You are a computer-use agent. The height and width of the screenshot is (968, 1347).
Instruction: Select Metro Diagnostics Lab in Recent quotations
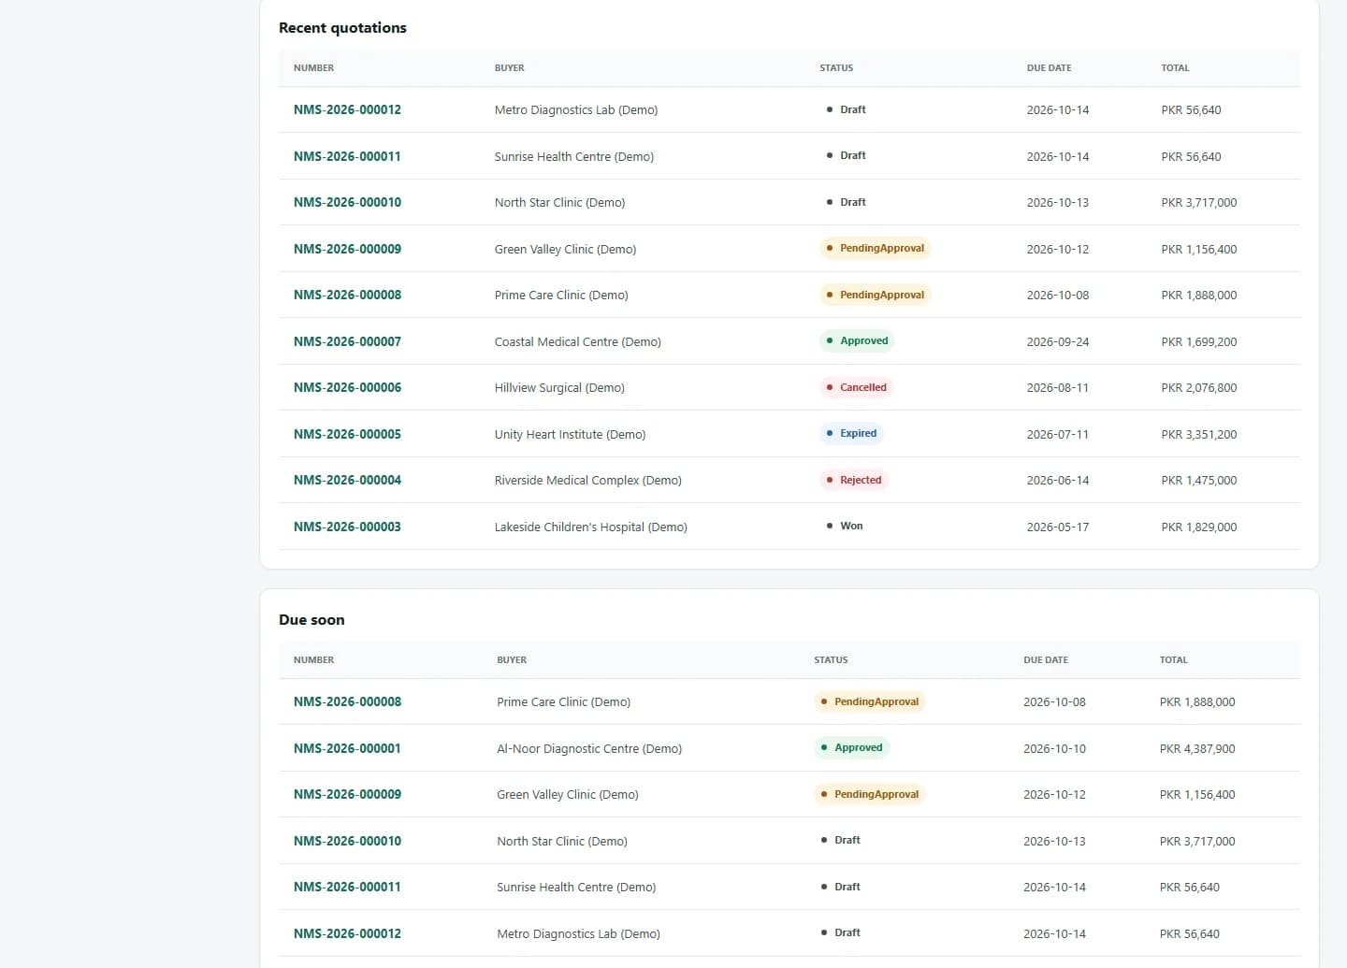point(576,109)
